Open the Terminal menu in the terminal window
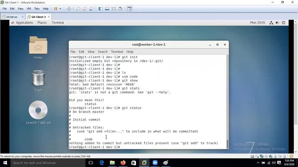This screenshot has height=167, width=298. pyautogui.click(x=117, y=51)
